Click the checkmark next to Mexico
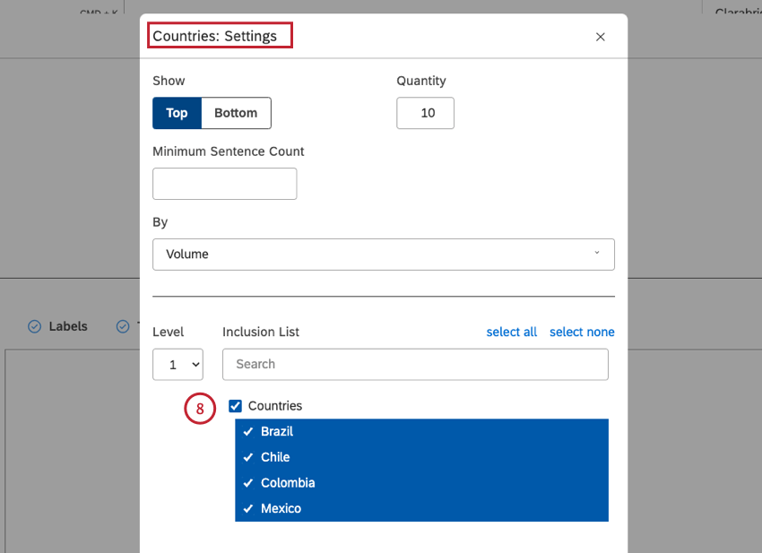This screenshot has width=762, height=553. pyautogui.click(x=248, y=509)
